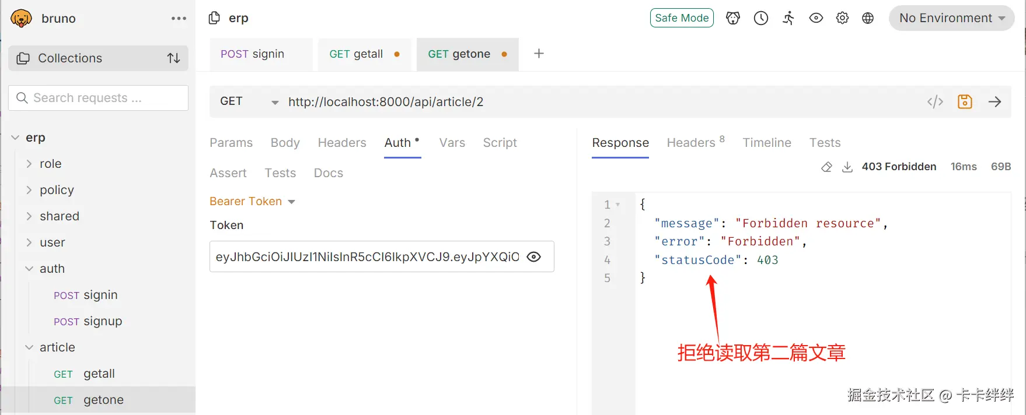Collapse the article folder
Viewport: 1026px width, 415px height.
[29, 347]
